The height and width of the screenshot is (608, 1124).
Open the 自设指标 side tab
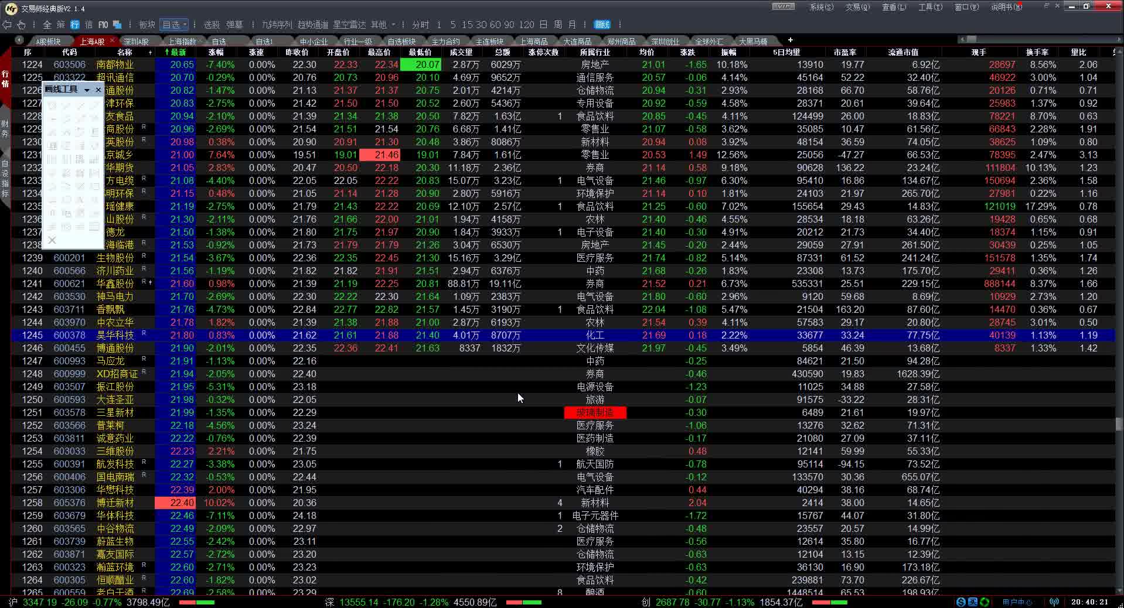tap(5, 179)
